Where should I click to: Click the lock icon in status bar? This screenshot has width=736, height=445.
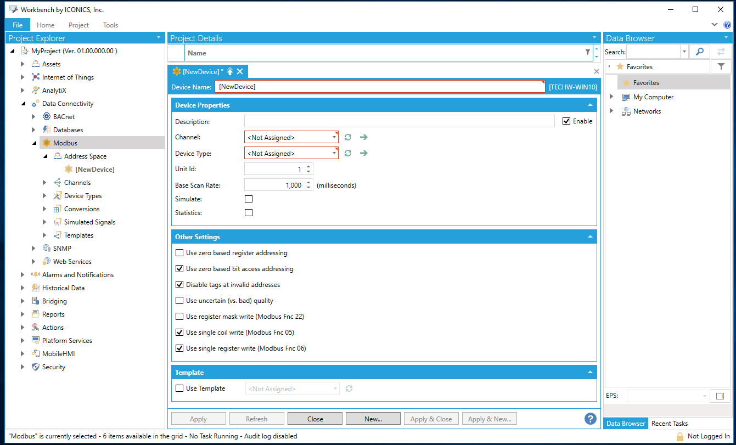(x=679, y=436)
